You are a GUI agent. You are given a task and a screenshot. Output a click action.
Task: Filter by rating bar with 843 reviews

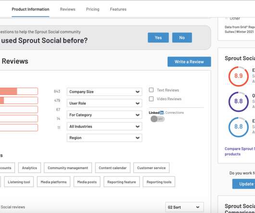[x=19, y=91]
